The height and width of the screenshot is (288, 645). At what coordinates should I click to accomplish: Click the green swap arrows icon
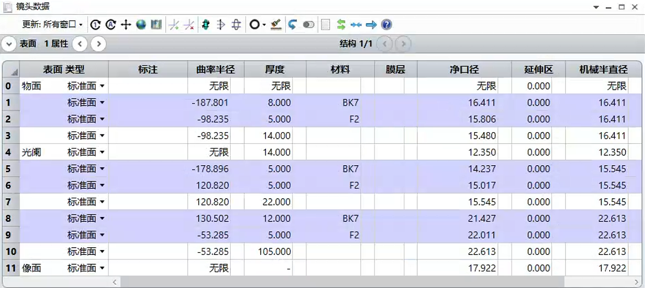coord(341,25)
